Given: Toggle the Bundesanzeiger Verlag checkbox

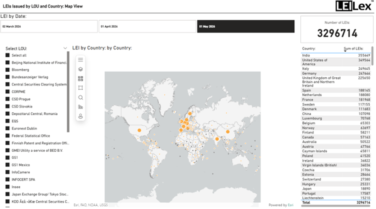Looking at the screenshot, I should (8, 77).
